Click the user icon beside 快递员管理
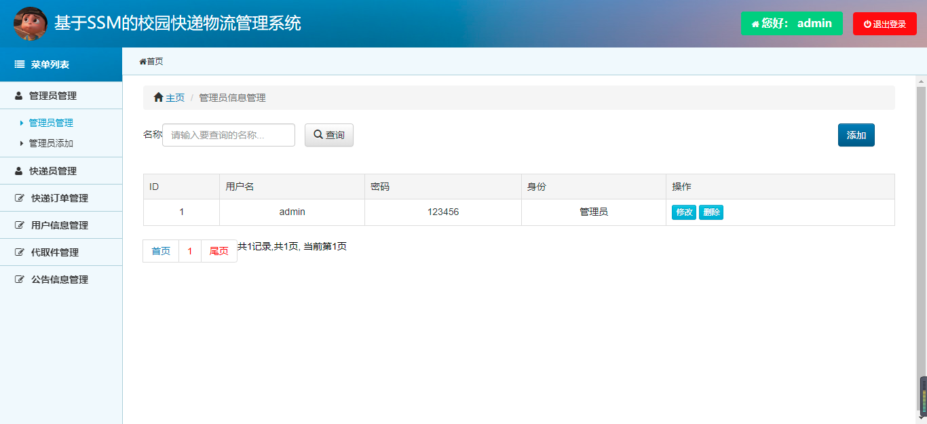Screen dimensions: 927x424 pos(19,171)
